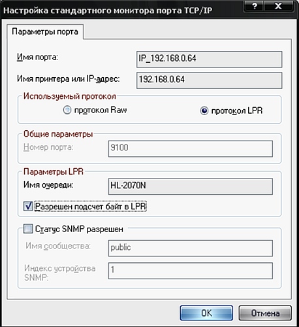Select the протокол LPR radio button

point(204,111)
